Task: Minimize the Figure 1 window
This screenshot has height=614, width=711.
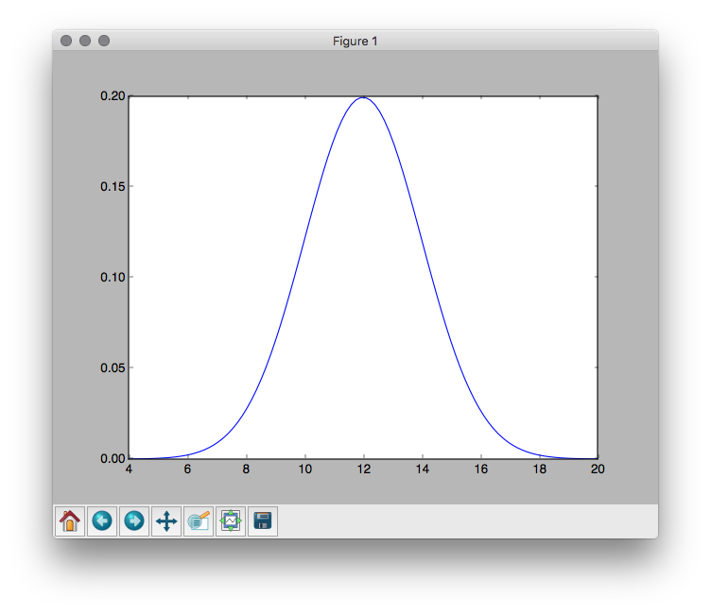Action: pos(85,41)
